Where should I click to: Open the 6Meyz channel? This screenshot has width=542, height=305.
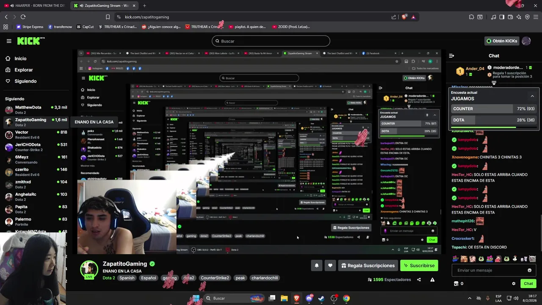click(x=36, y=159)
